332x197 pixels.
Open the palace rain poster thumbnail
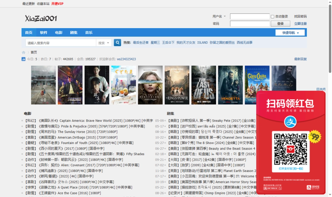[x=43, y=85]
